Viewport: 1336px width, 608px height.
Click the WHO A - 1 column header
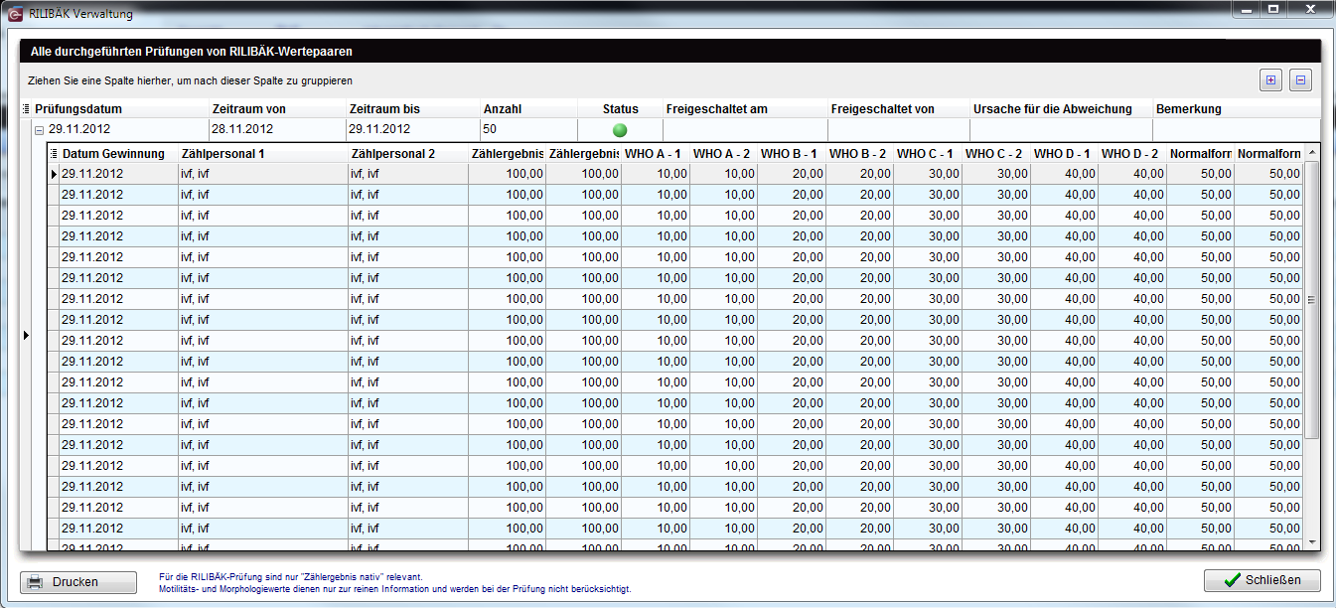656,153
